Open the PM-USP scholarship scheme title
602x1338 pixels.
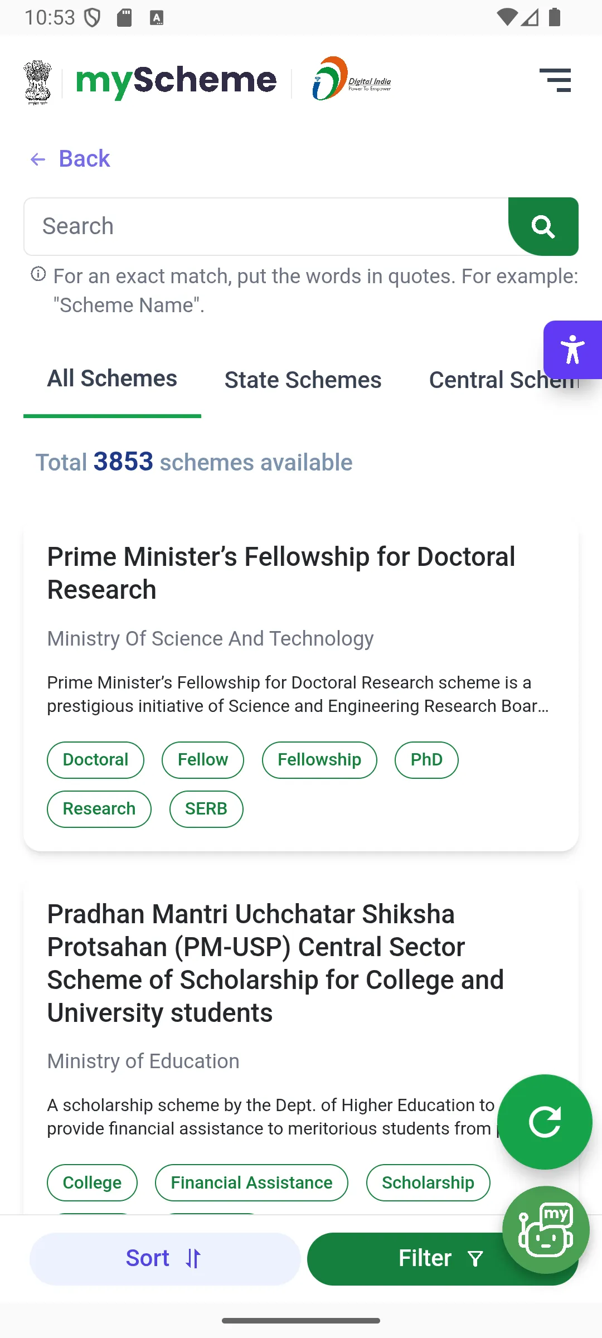pyautogui.click(x=275, y=963)
